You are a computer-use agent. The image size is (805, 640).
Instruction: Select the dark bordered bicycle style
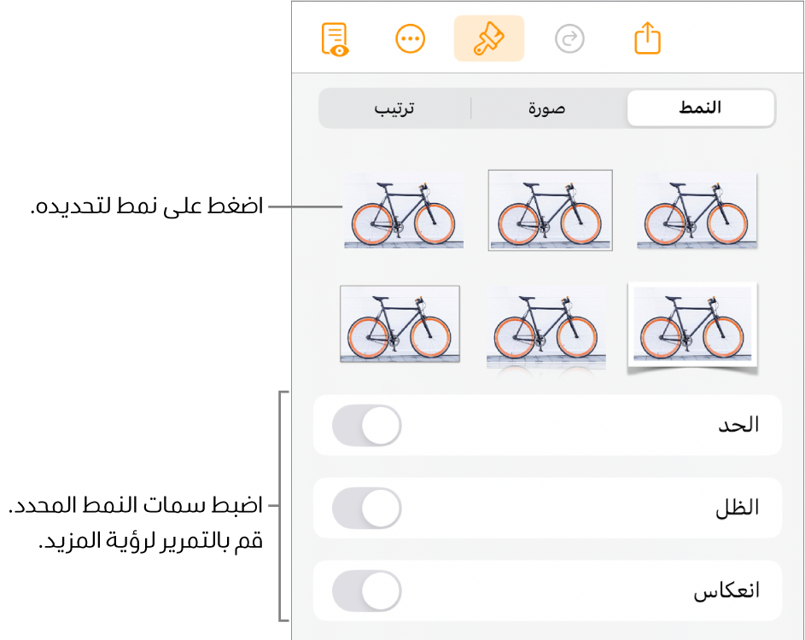click(x=400, y=324)
